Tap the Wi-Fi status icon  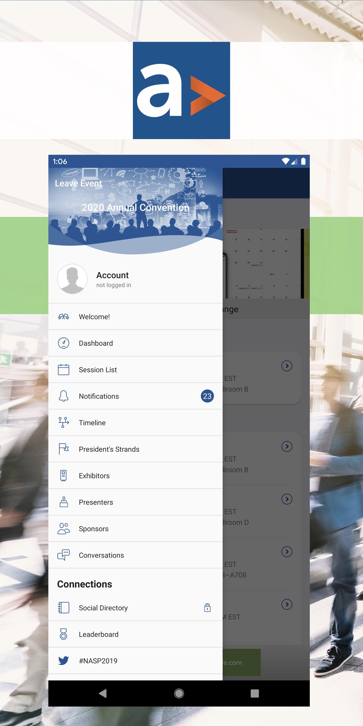(x=285, y=161)
